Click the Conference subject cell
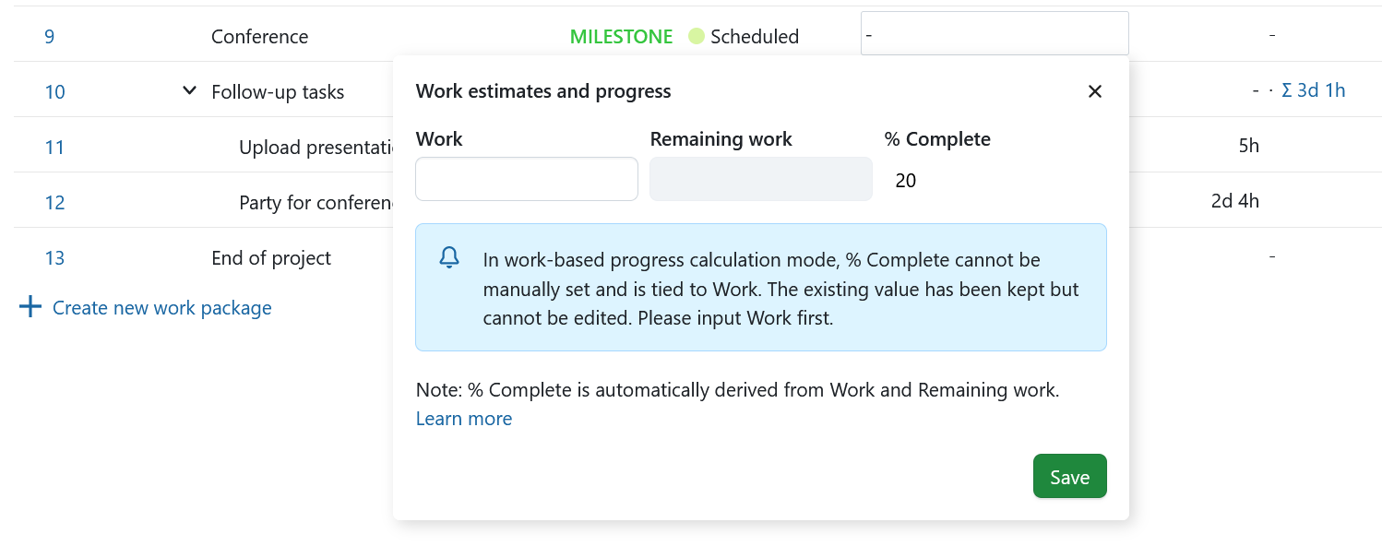Image resolution: width=1382 pixels, height=546 pixels. (259, 37)
